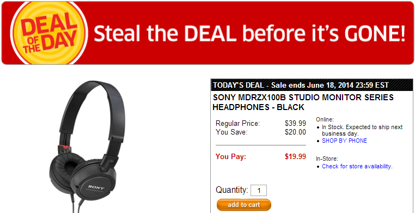The height and width of the screenshot is (213, 415).
Task: Click the In Stock shipping notice
Action: 362,130
